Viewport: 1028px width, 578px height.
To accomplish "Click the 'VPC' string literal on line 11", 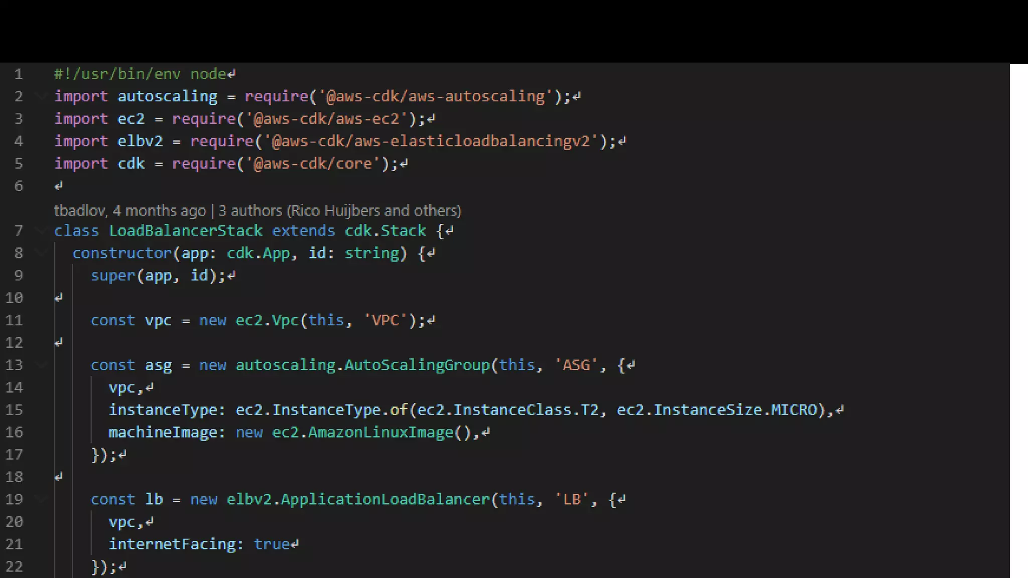I will pyautogui.click(x=384, y=320).
